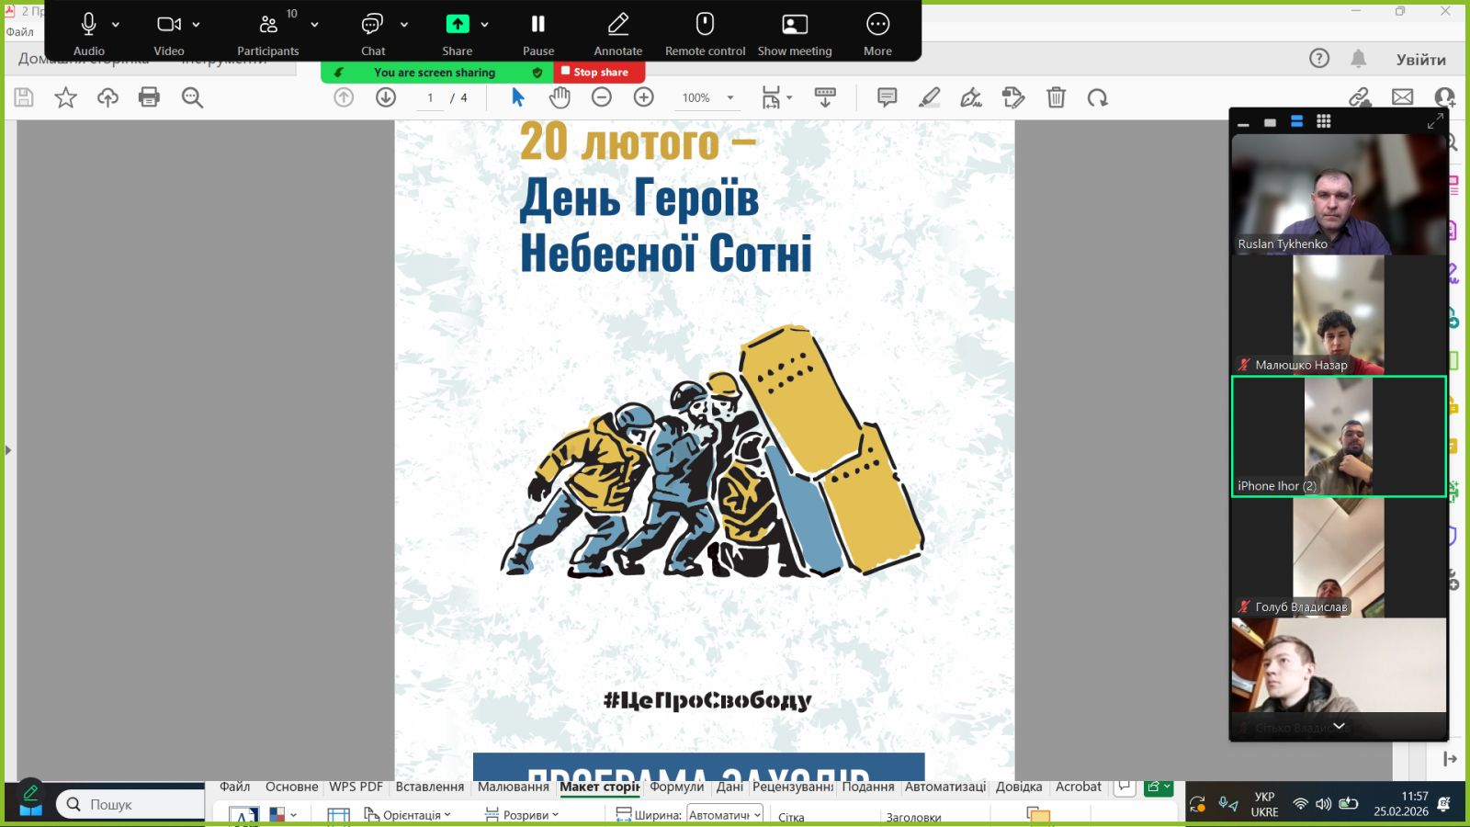Toggle camera with Video button
This screenshot has height=827, width=1470.
[168, 33]
